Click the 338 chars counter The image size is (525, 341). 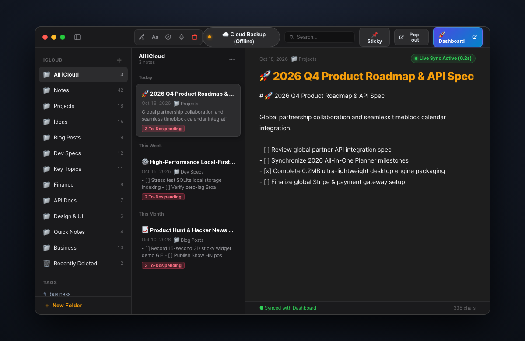(x=465, y=308)
